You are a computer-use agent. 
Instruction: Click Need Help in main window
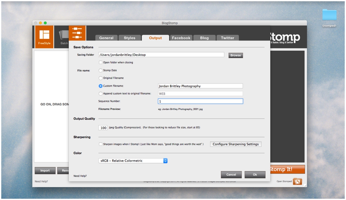tap(41, 181)
